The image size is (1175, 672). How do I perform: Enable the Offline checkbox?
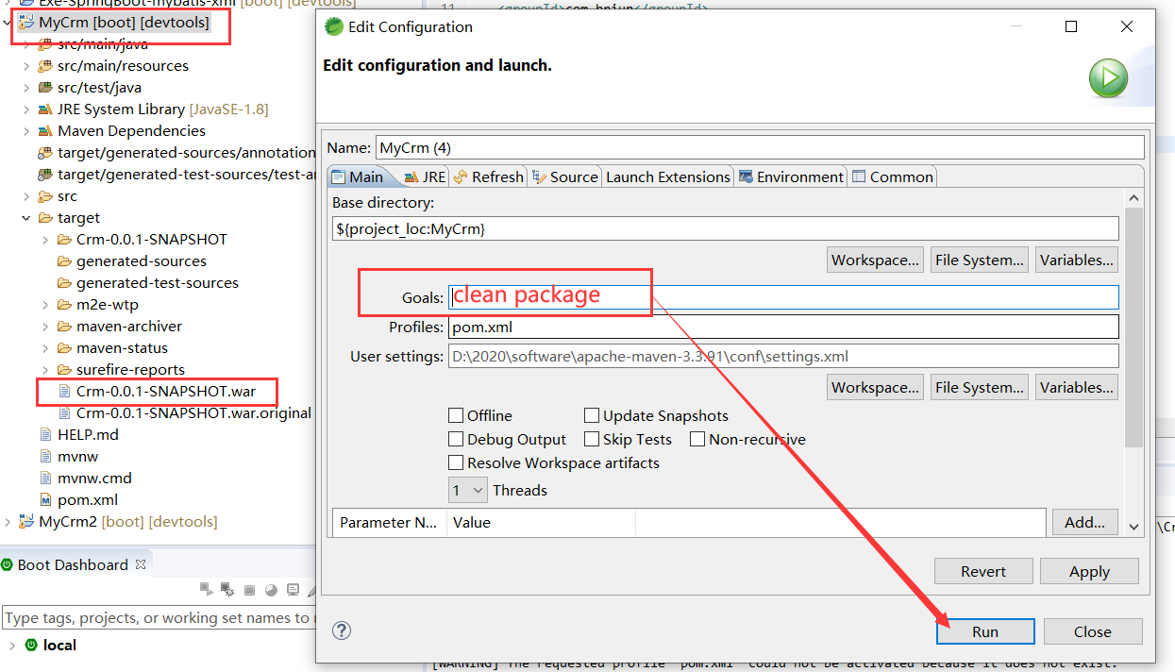coord(456,415)
